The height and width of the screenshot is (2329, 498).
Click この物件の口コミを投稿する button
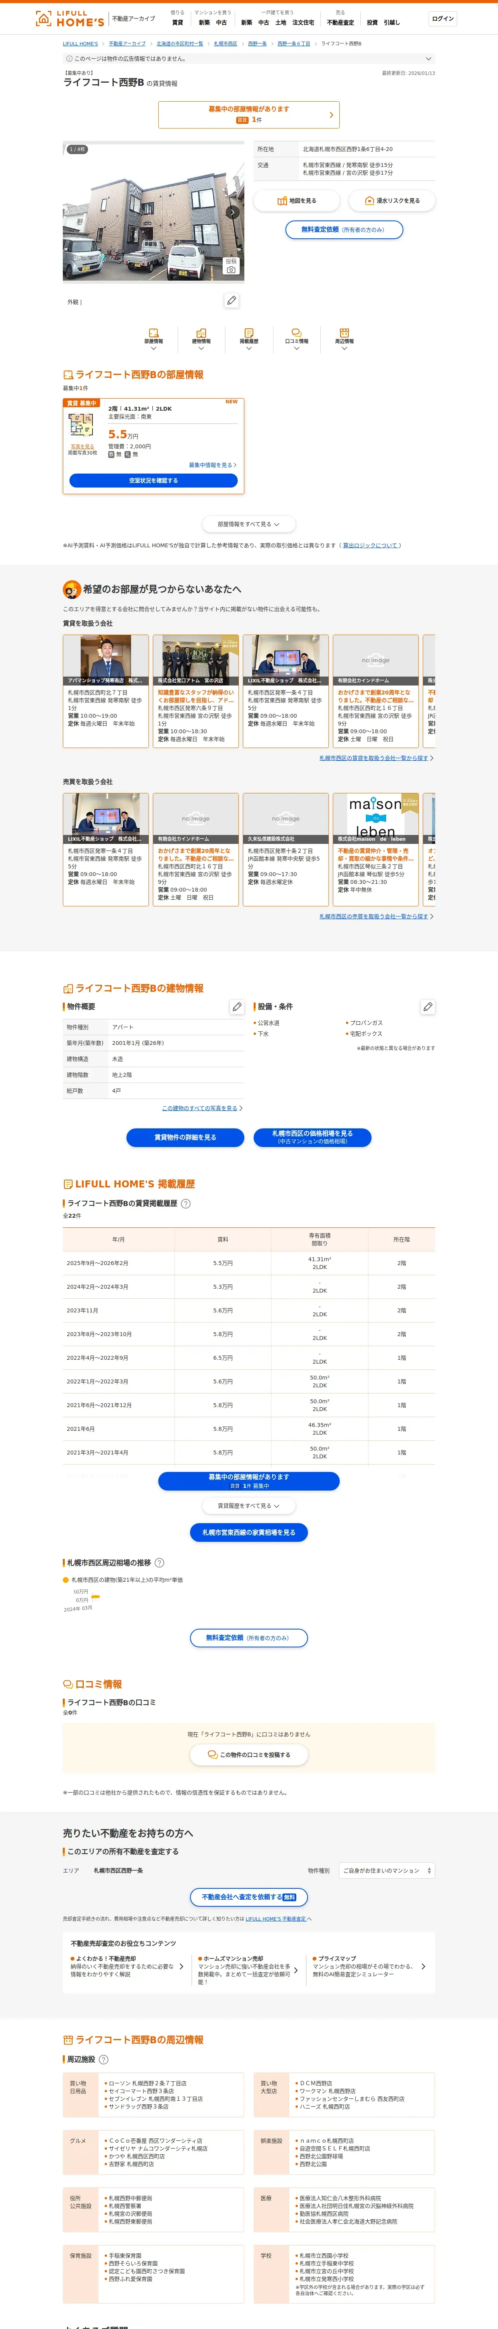click(249, 1755)
